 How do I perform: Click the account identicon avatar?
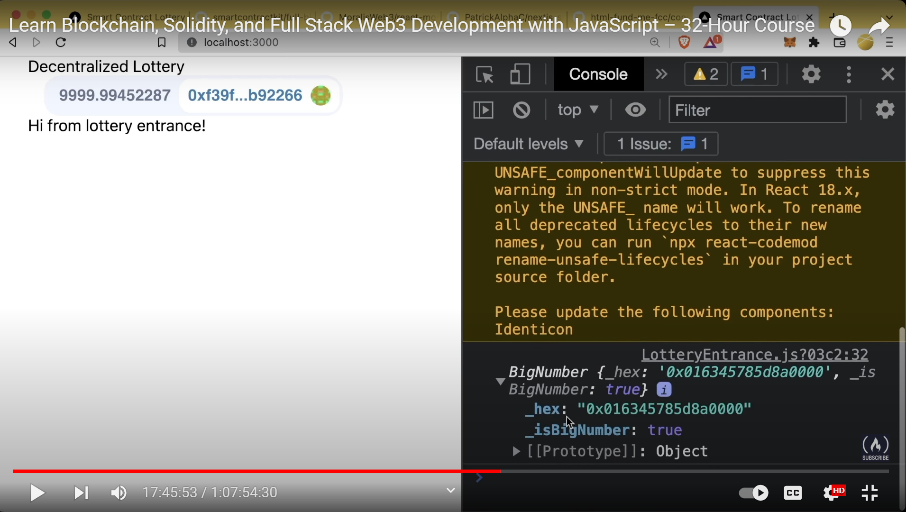pyautogui.click(x=320, y=95)
